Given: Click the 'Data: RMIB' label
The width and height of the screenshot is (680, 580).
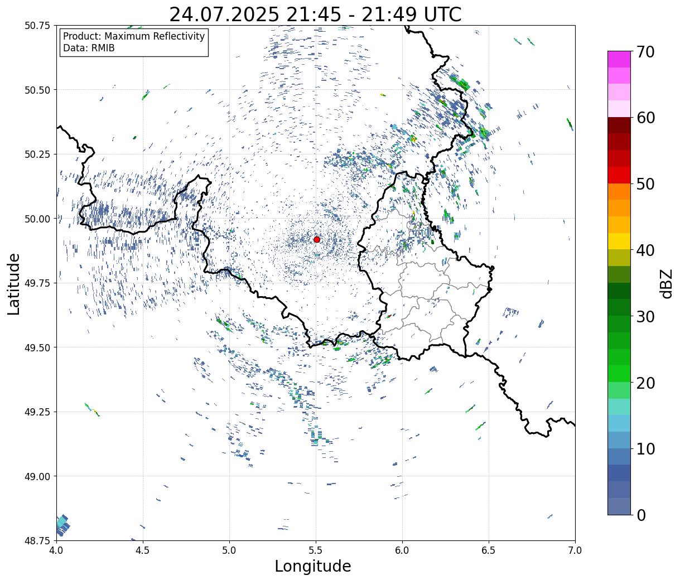Looking at the screenshot, I should (89, 48).
